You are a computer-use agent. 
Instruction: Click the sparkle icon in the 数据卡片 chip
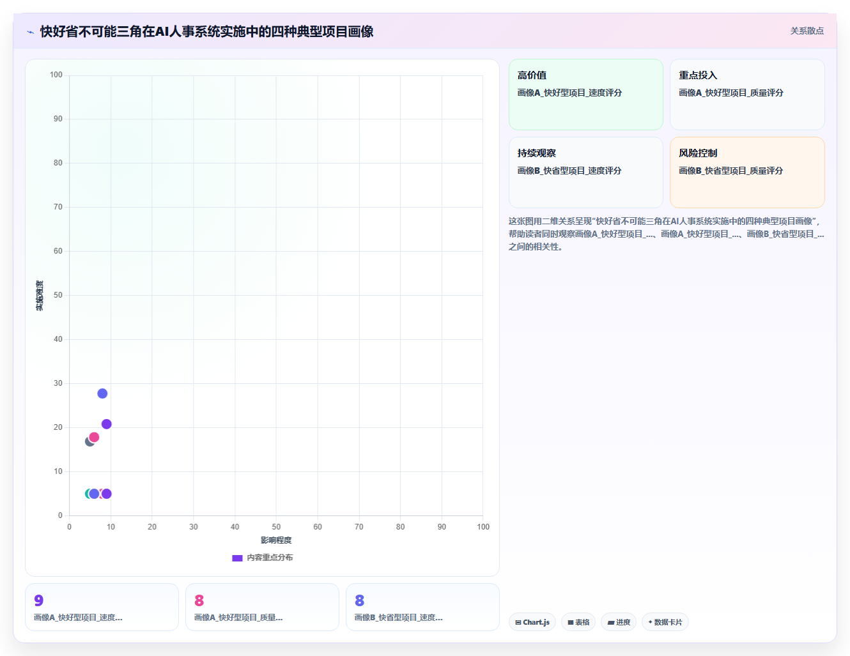[x=650, y=622]
